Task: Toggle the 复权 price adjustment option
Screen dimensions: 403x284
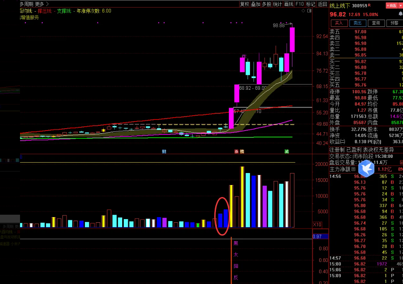Action: [x=244, y=4]
